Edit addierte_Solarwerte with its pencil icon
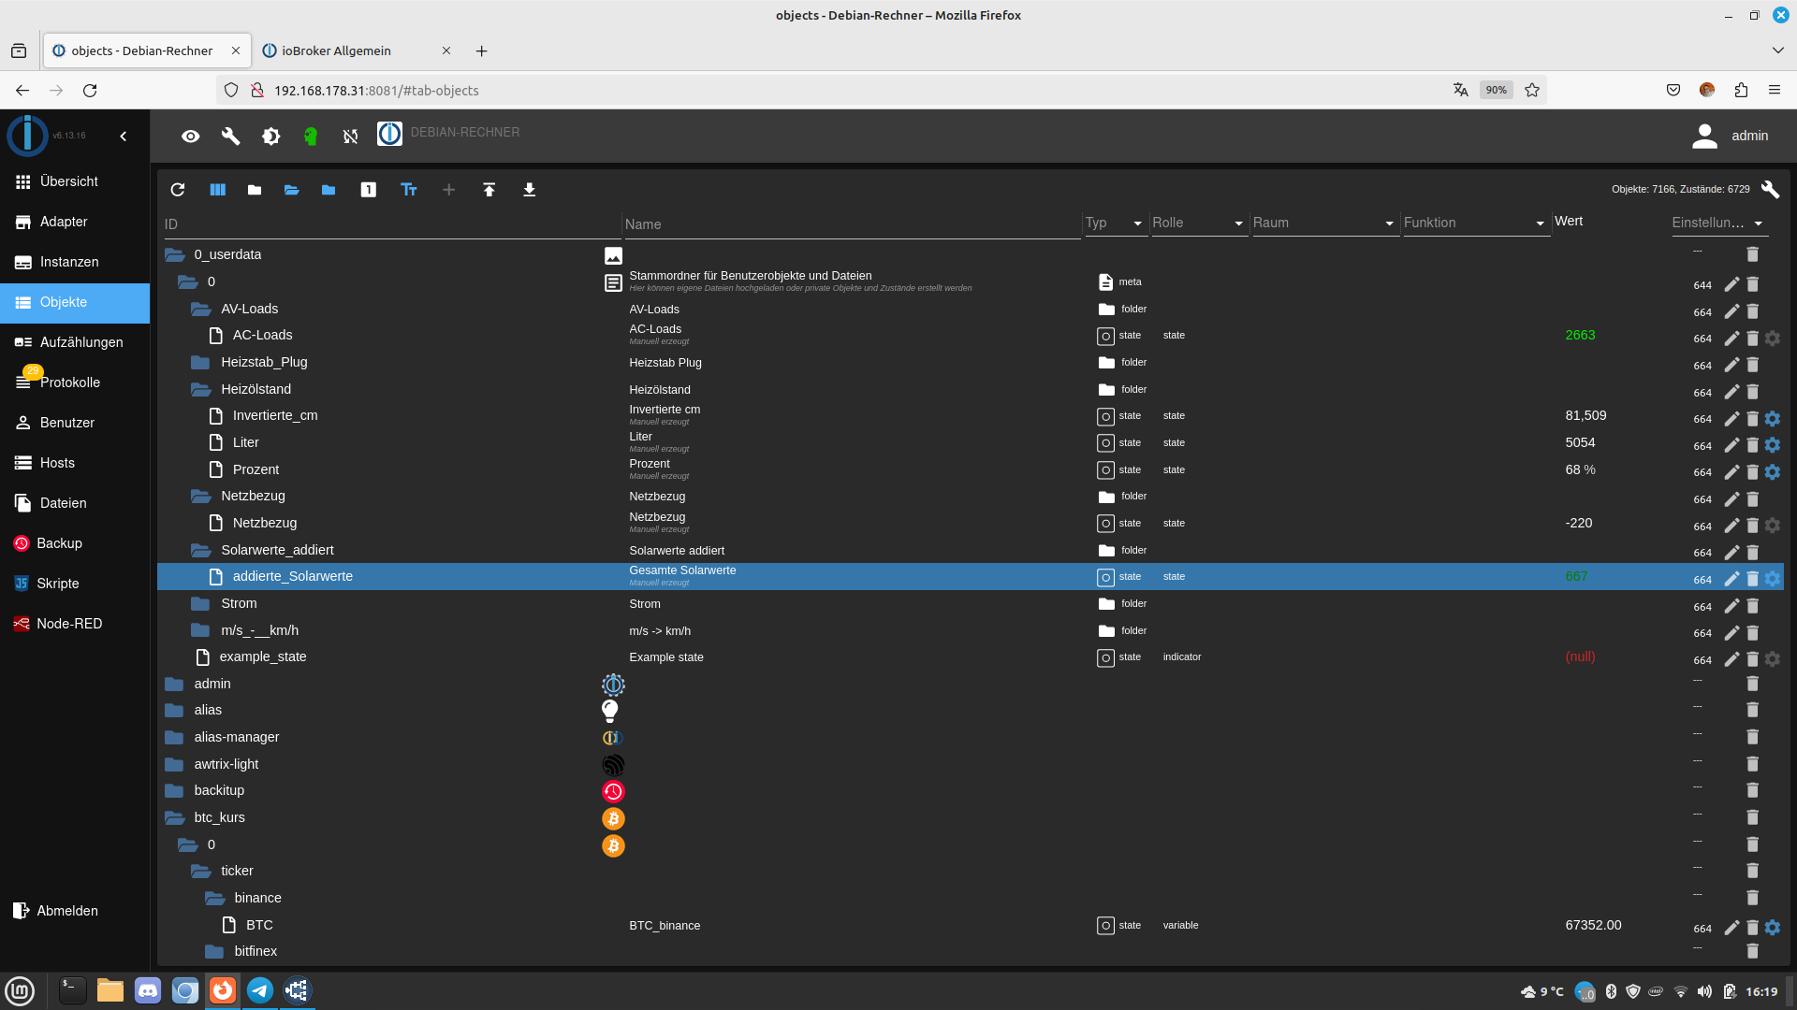Image resolution: width=1797 pixels, height=1010 pixels. pyautogui.click(x=1731, y=579)
